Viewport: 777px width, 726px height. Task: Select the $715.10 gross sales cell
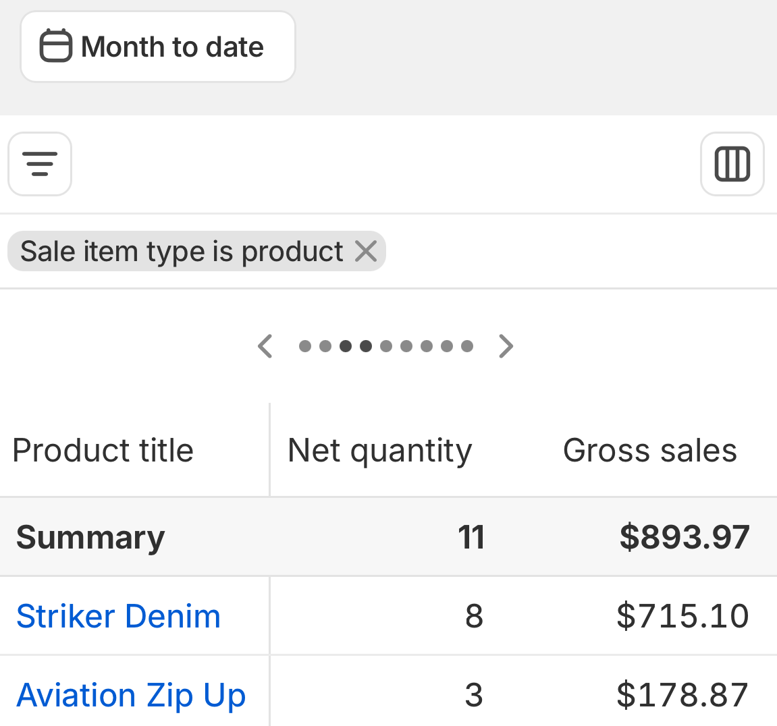pyautogui.click(x=682, y=616)
